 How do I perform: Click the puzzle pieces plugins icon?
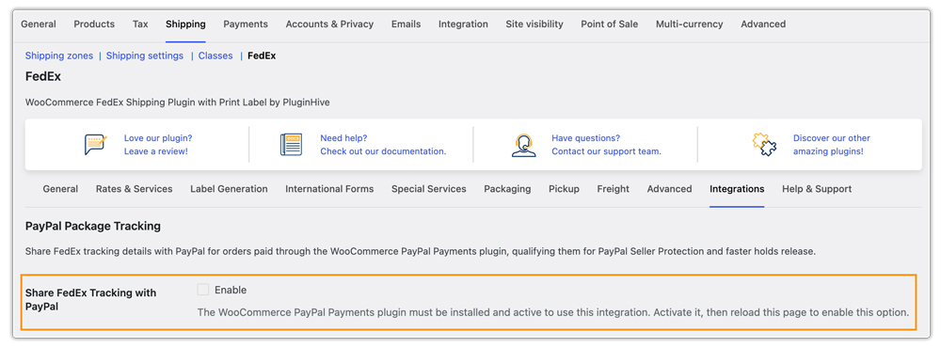764,145
